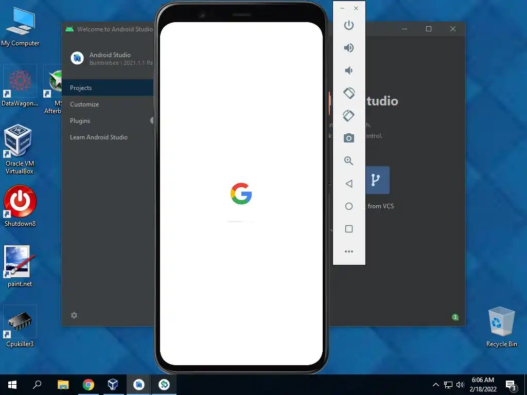
Task: Click the emulator power button
Action: pyautogui.click(x=349, y=25)
